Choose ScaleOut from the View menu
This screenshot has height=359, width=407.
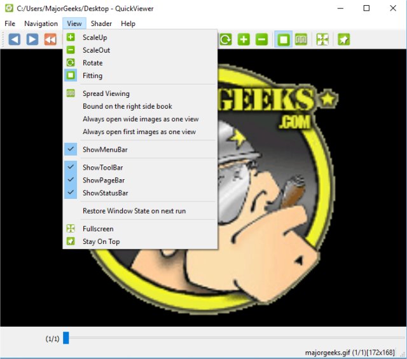(x=140, y=50)
